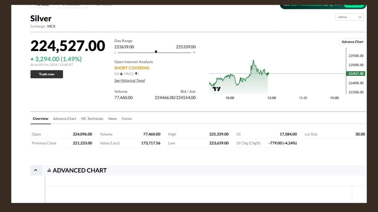
Task: Click the 225500.00 label on the price axis
Action: coord(356,56)
